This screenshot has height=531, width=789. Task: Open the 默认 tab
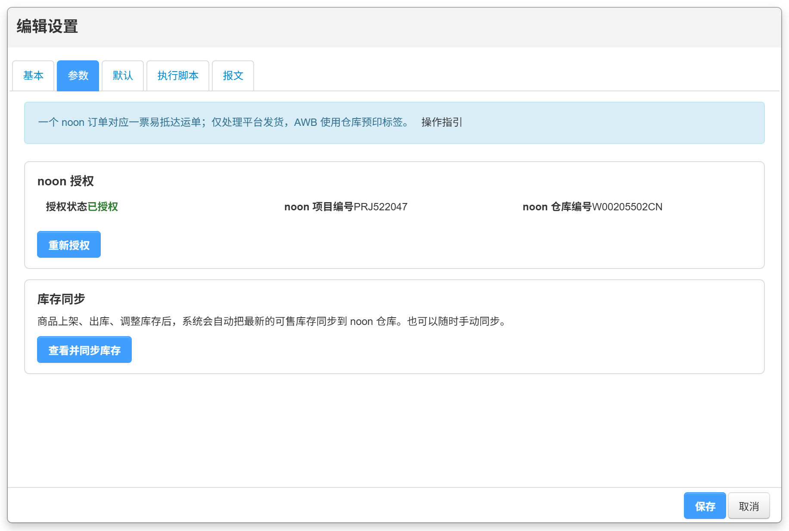pyautogui.click(x=123, y=76)
